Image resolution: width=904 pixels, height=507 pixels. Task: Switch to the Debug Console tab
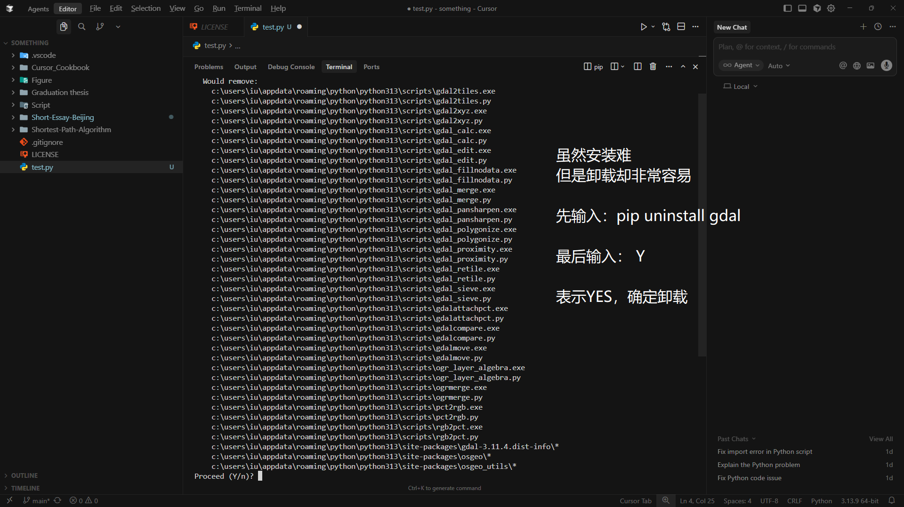tap(291, 66)
